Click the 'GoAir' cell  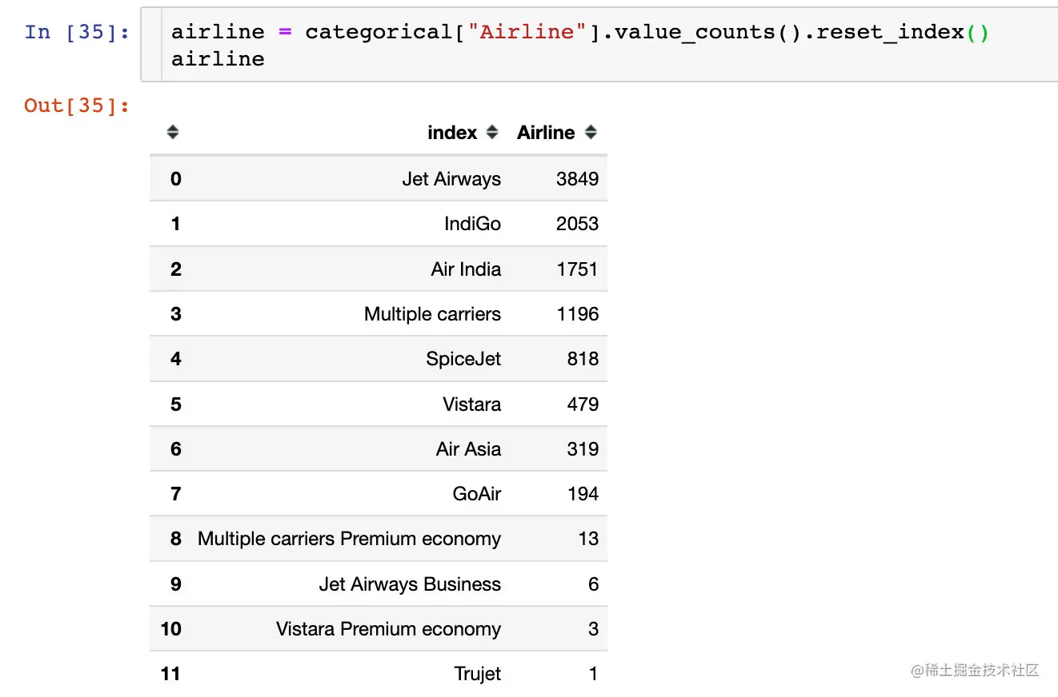(477, 494)
